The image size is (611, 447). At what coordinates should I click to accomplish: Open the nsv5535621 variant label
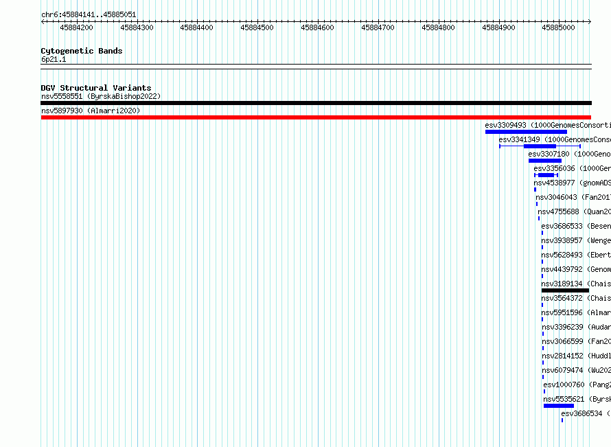[577, 399]
